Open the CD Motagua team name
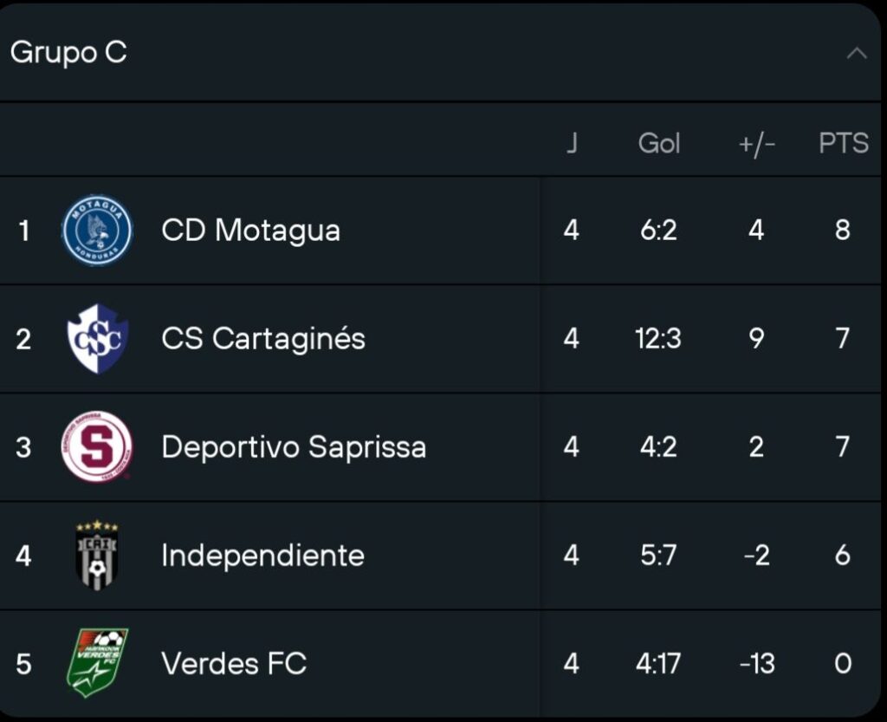The width and height of the screenshot is (887, 722). pyautogui.click(x=250, y=231)
